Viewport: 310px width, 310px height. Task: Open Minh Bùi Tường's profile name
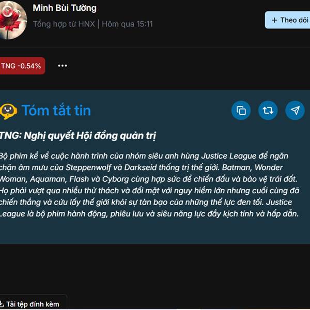[x=65, y=8]
